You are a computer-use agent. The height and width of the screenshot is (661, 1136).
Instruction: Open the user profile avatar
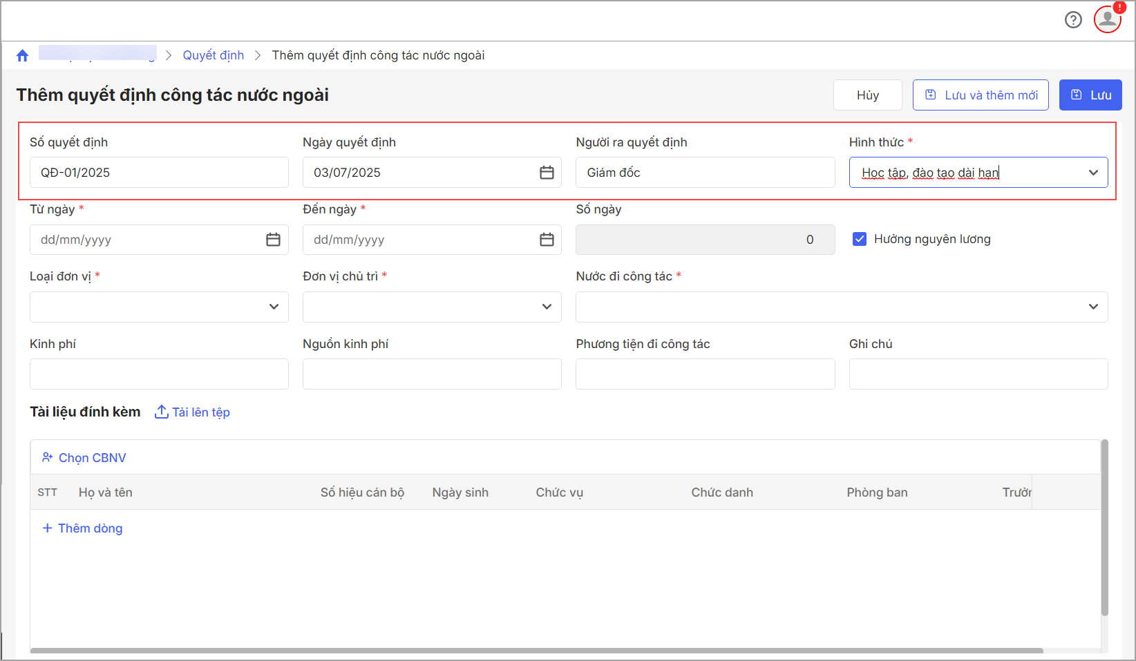pyautogui.click(x=1107, y=19)
